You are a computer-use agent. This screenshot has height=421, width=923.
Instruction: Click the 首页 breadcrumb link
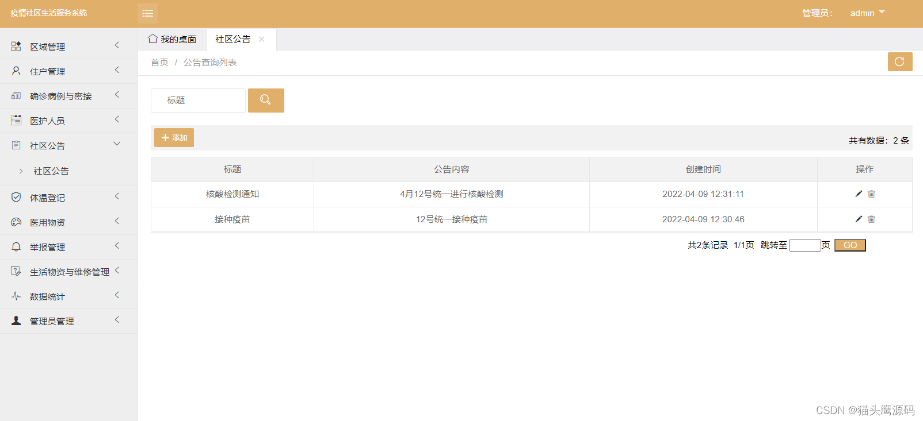(x=159, y=62)
